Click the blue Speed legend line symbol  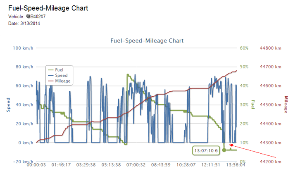(51, 76)
